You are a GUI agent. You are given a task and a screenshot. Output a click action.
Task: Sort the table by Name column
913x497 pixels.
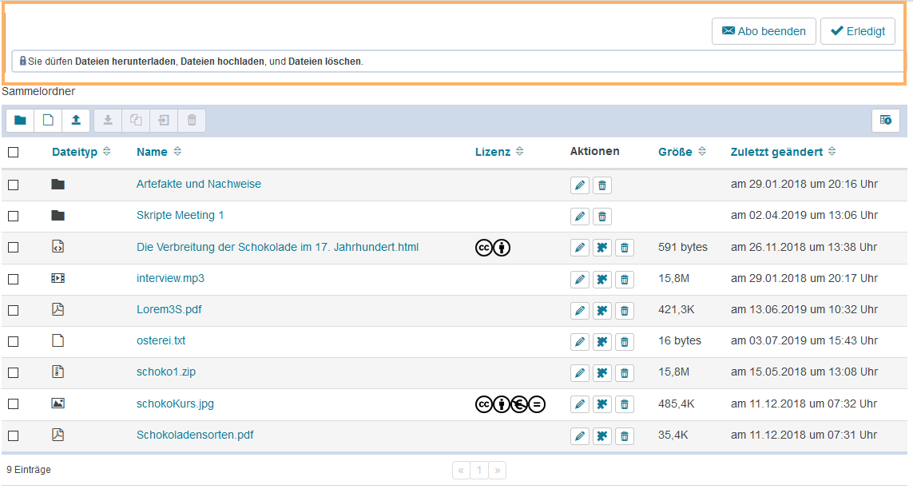(x=152, y=152)
